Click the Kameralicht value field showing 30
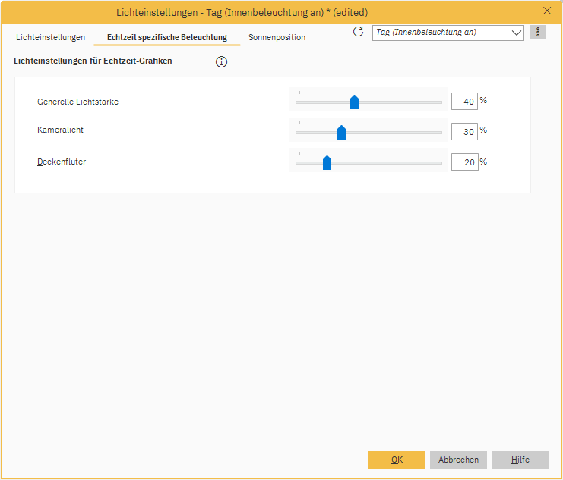Screen dimensions: 563x480 (464, 131)
